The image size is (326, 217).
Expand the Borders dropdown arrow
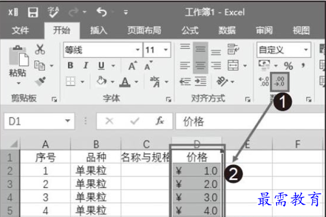coord(83,82)
